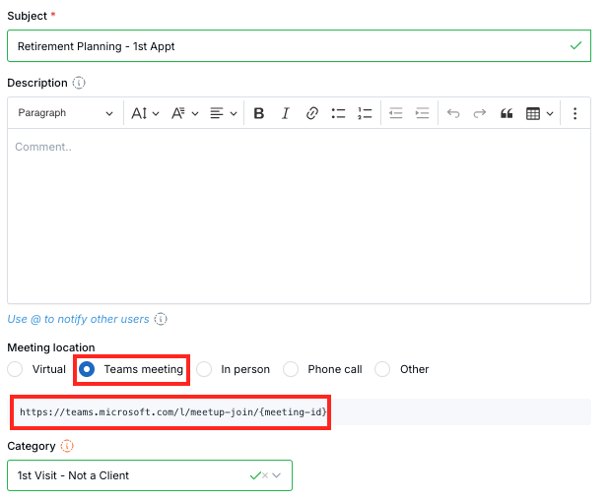Click into the Comment description area
Screen dimensions: 609x501
299,217
